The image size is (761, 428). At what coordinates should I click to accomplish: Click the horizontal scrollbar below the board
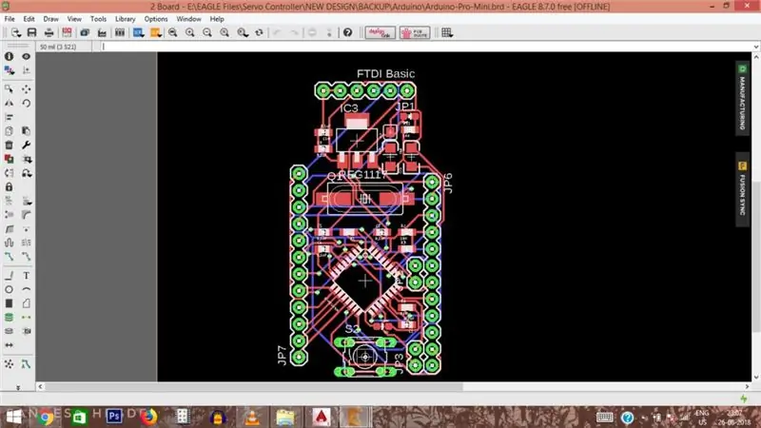click(254, 387)
